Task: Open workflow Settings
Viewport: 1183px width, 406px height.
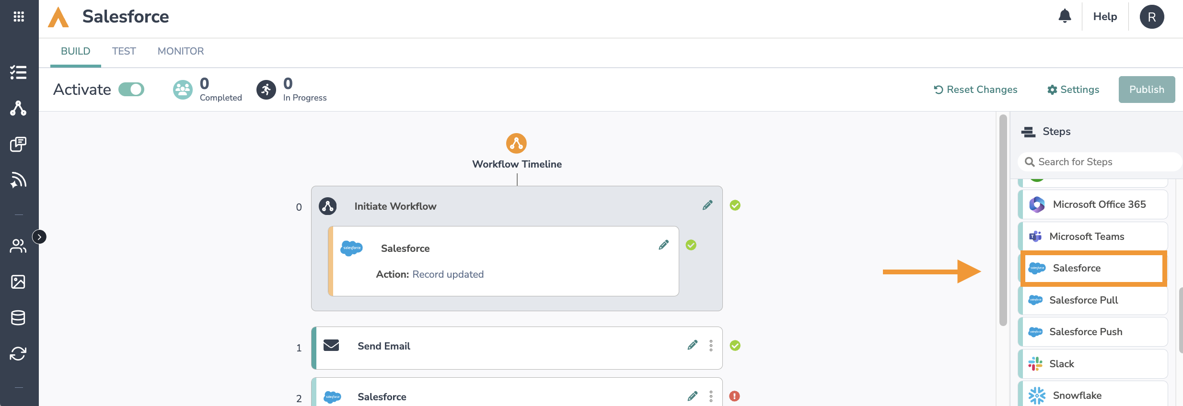Action: [1073, 90]
